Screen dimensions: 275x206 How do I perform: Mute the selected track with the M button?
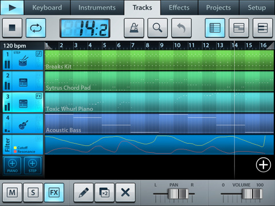(x=12, y=192)
